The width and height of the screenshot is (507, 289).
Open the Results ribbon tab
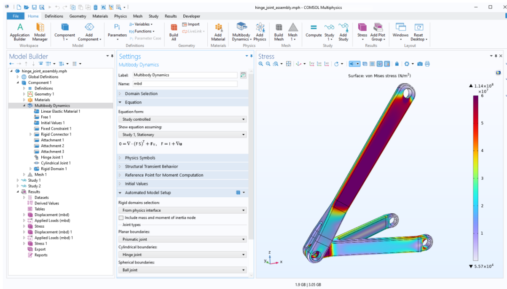click(x=171, y=16)
